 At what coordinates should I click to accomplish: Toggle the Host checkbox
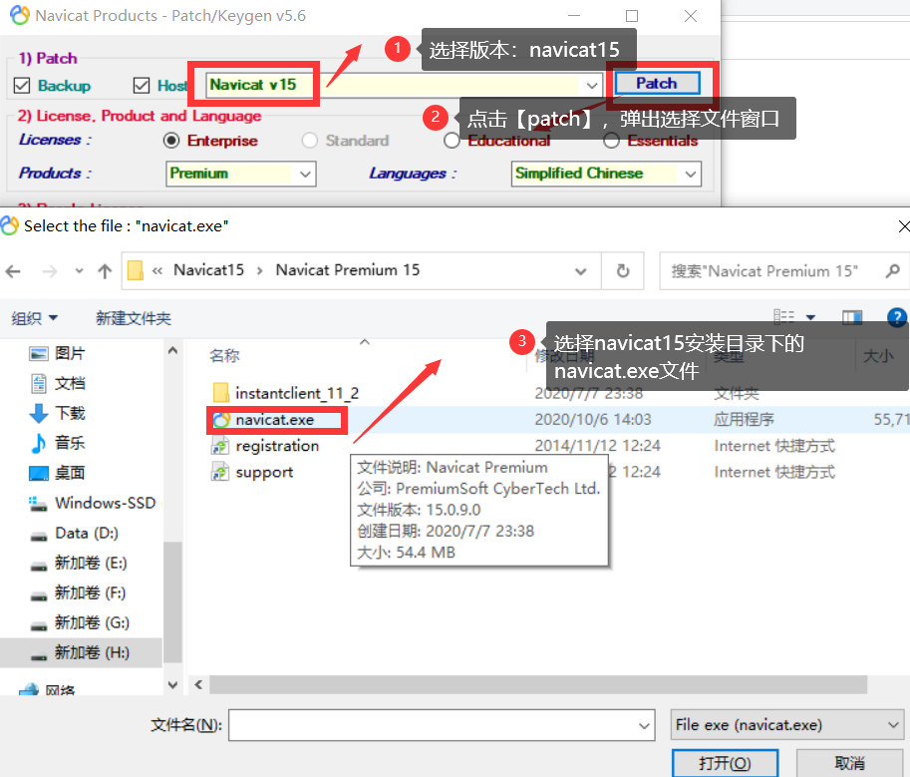(x=141, y=86)
